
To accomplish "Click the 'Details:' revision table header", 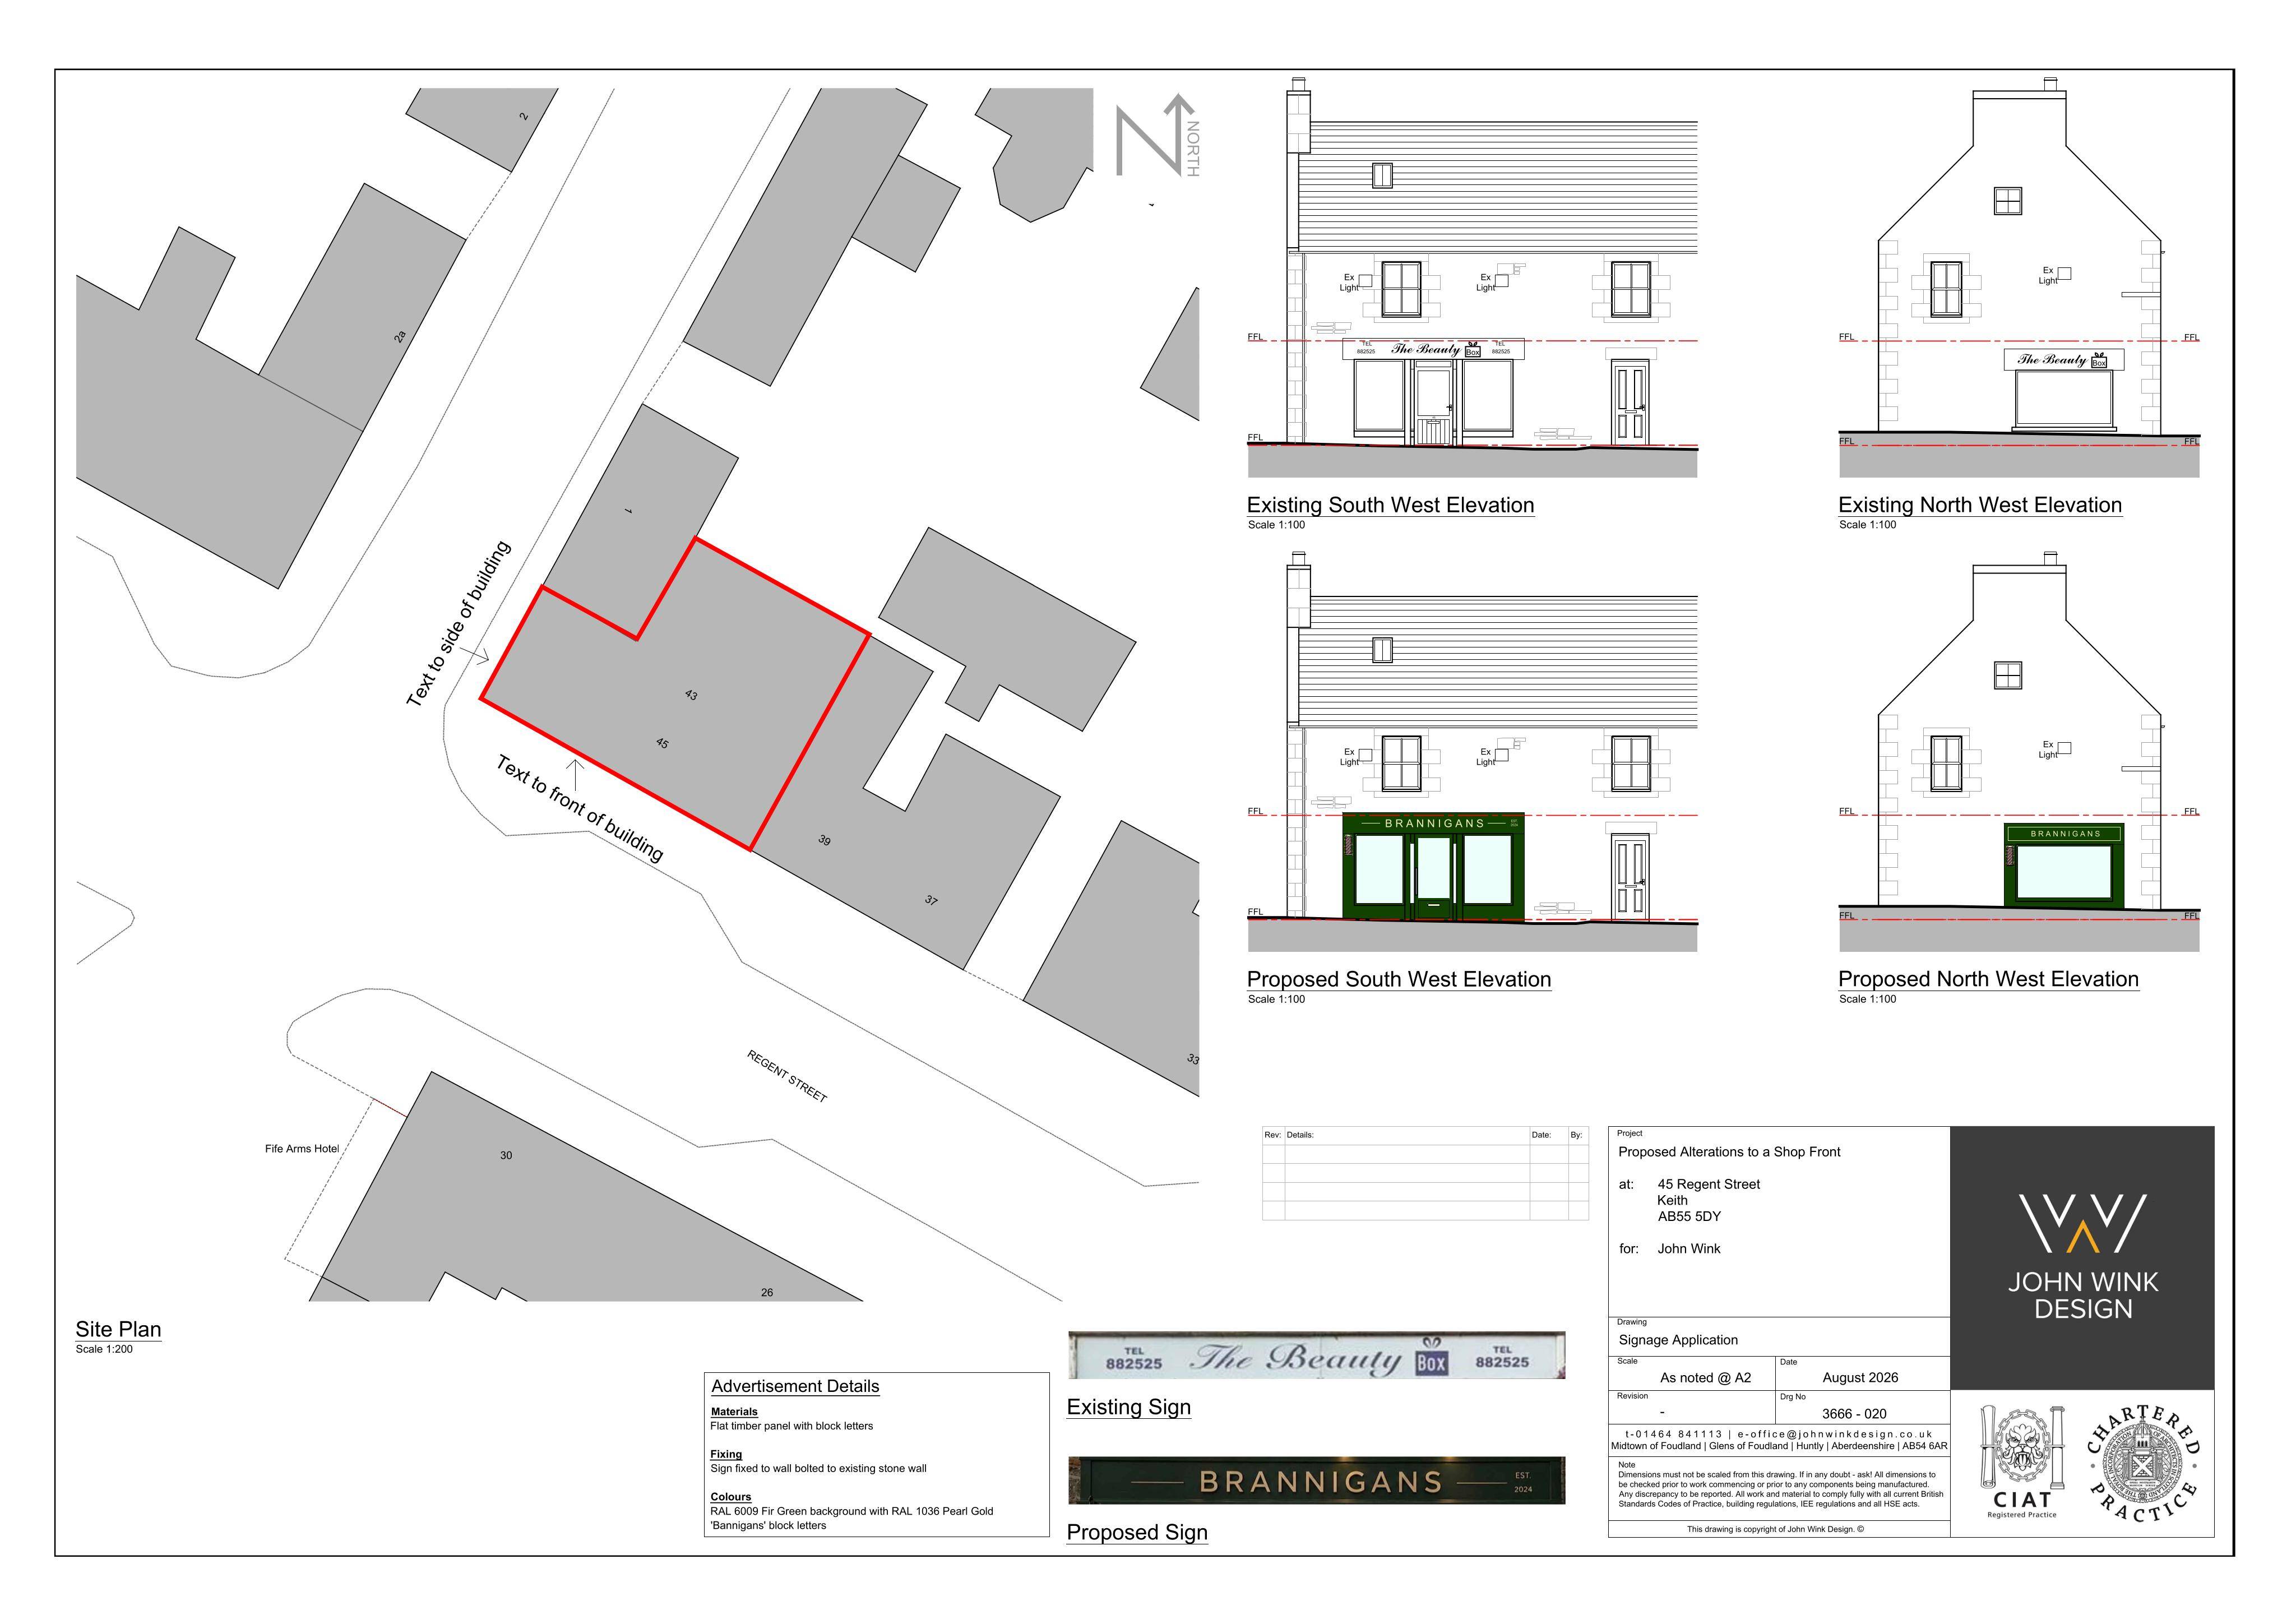I will click(1300, 1135).
